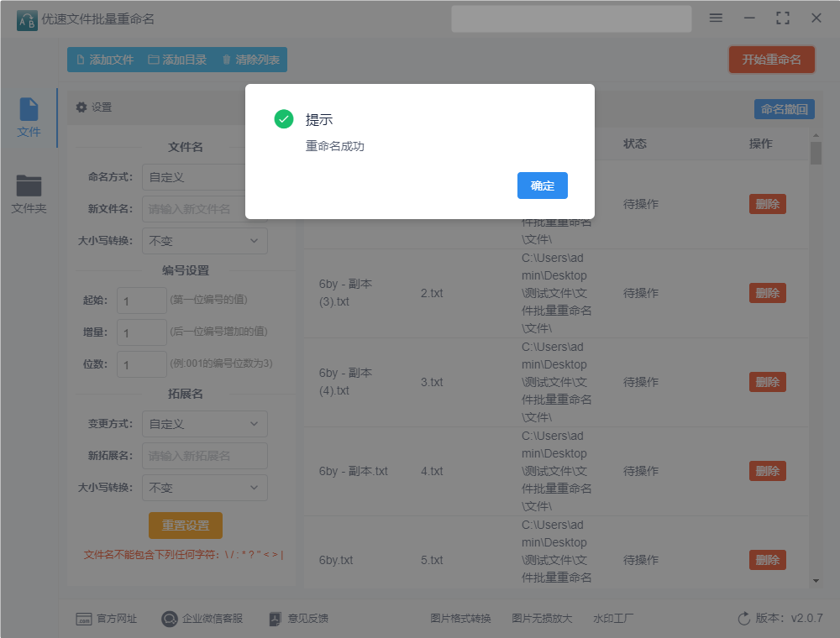
Task: Click the 命名撤回 button
Action: [x=785, y=109]
